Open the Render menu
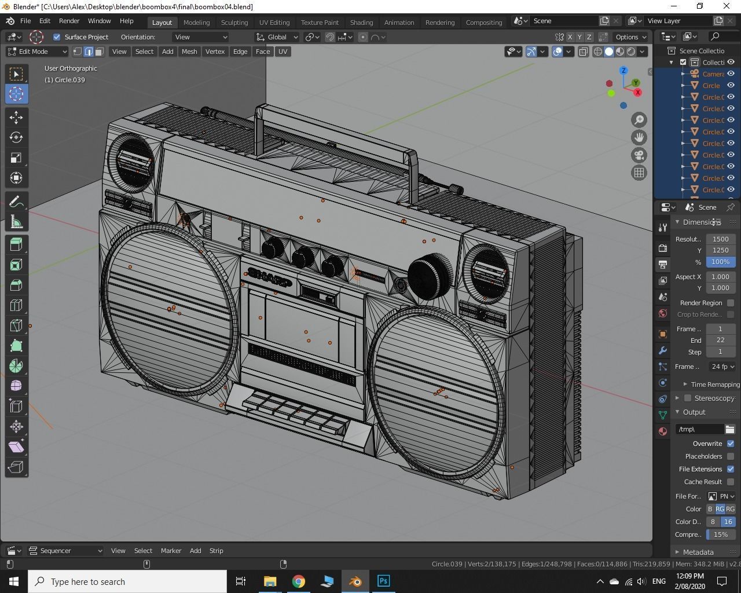 [69, 21]
